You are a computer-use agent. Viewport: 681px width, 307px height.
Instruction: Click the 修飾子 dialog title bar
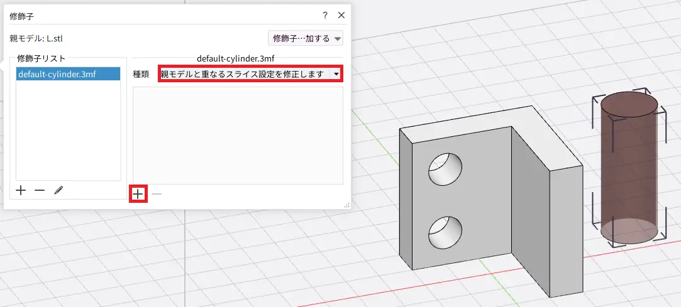(x=157, y=15)
